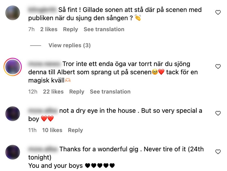Reply to the 'not a dry eye' comment

coord(75,130)
